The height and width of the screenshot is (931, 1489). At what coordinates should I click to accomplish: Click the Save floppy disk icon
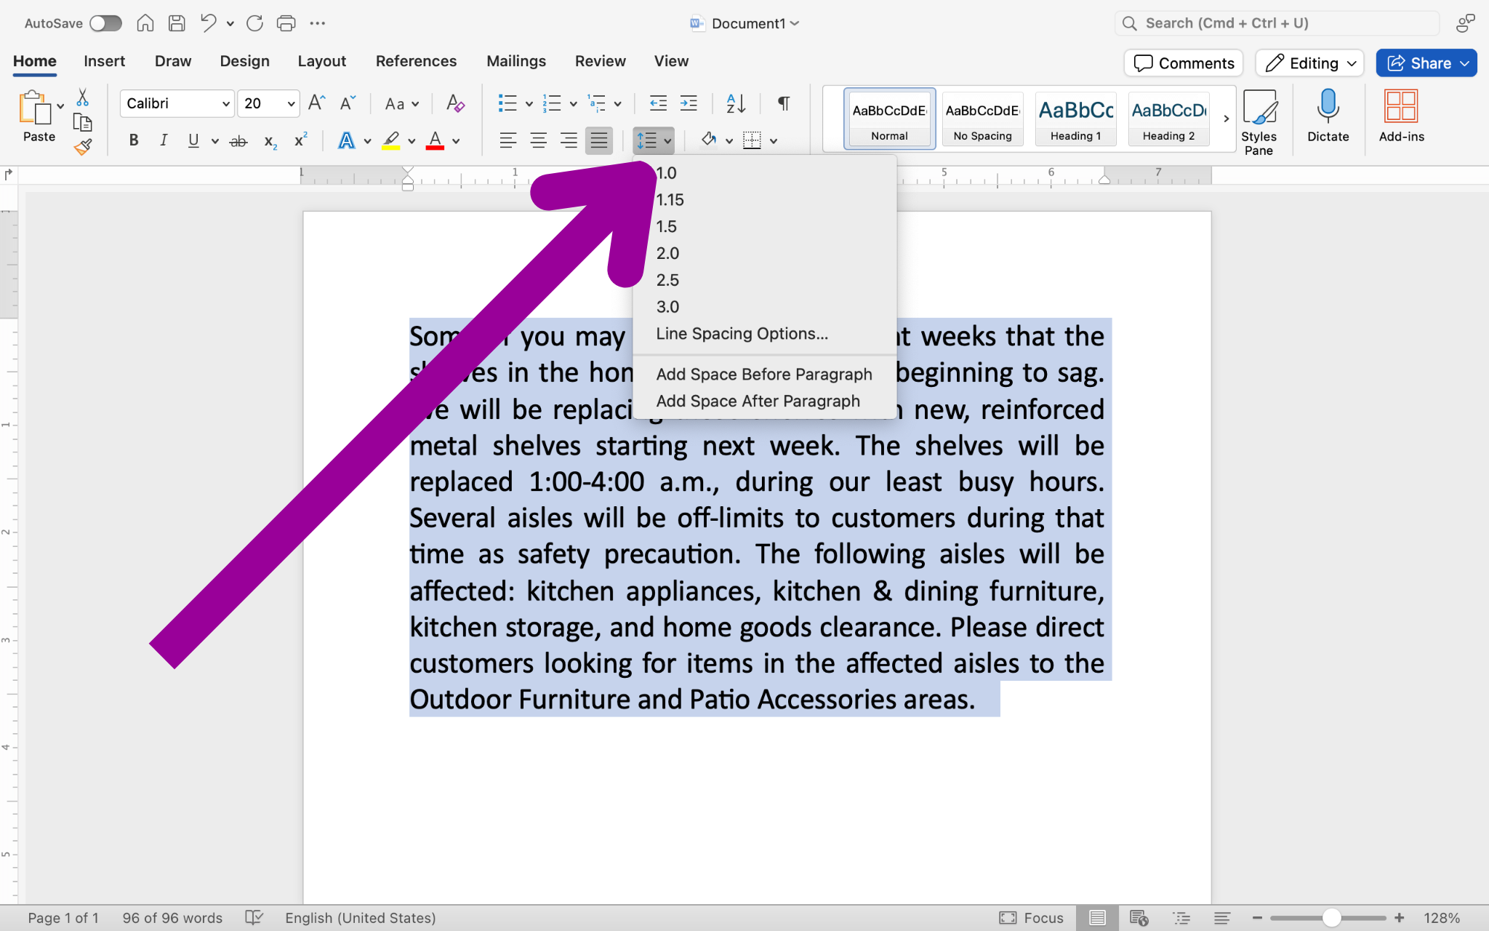click(177, 23)
